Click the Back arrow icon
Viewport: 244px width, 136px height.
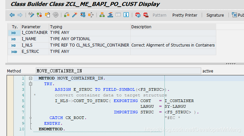12,15
